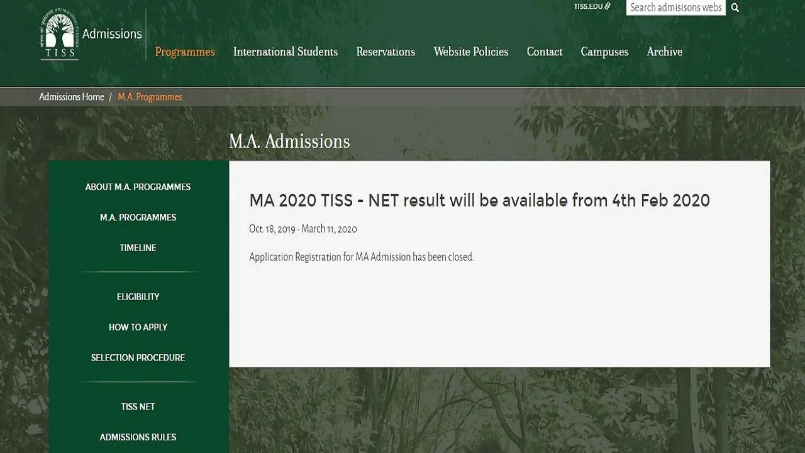Click the M.A. Admissions page heading
The width and height of the screenshot is (805, 453).
pyautogui.click(x=289, y=141)
